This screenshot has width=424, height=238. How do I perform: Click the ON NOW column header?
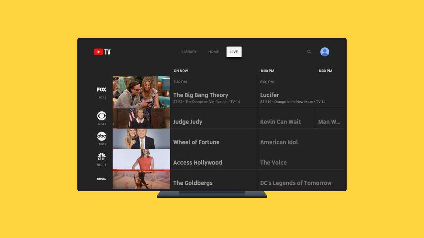point(181,71)
